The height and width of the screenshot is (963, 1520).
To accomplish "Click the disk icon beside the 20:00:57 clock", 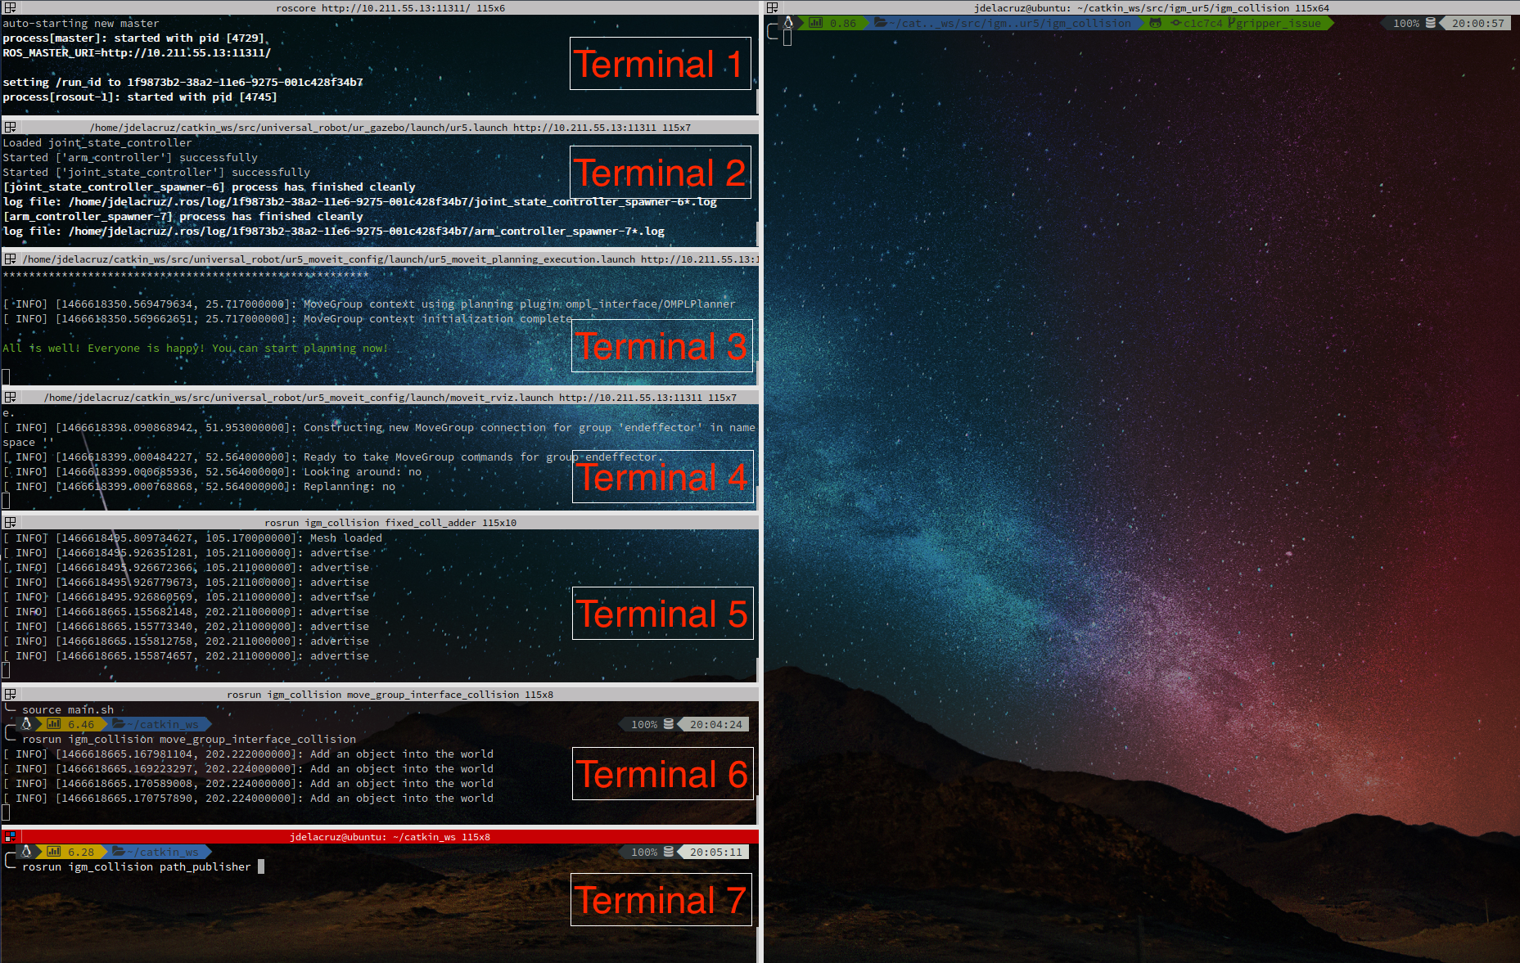I will tap(1431, 23).
